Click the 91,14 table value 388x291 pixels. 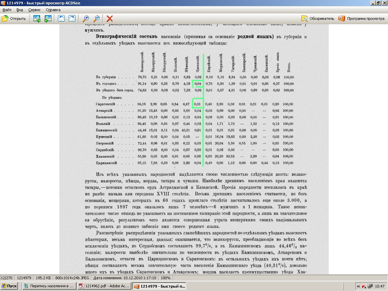[142, 84]
